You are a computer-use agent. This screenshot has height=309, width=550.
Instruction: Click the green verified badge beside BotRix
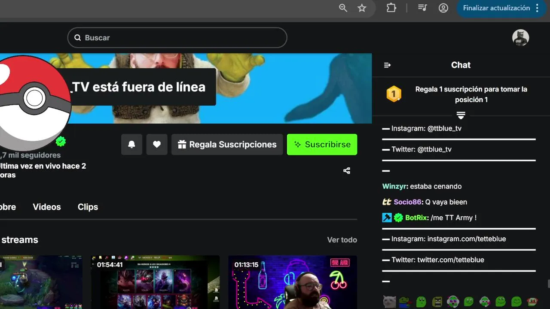click(x=398, y=218)
